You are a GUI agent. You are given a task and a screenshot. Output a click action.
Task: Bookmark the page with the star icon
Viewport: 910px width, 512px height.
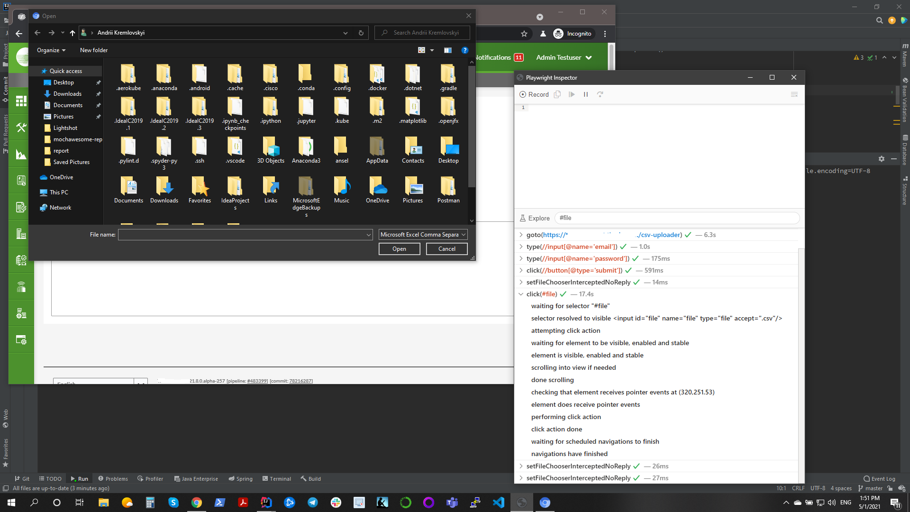[x=524, y=34]
